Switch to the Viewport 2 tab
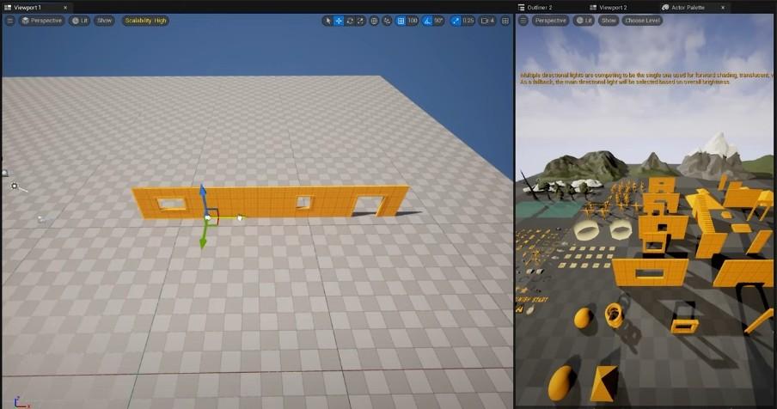This screenshot has width=777, height=409. click(x=612, y=7)
